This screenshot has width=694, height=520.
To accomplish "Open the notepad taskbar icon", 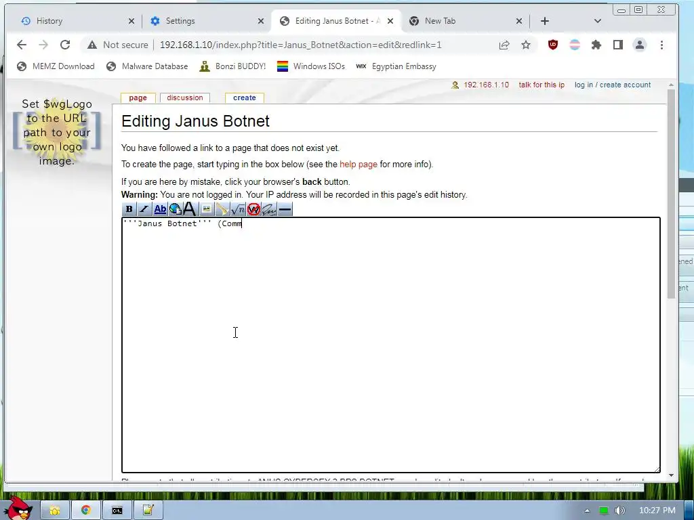I will (148, 511).
